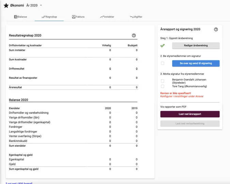The height and width of the screenshot is (184, 230).
Task: Click the Driftsresultat Budsjett value
Action: 137,69
